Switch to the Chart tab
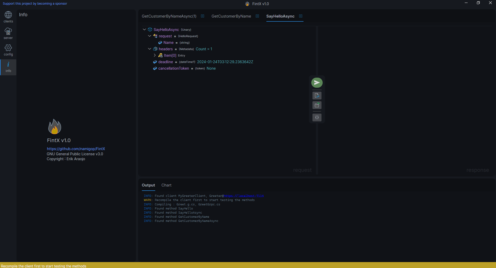Screen dimensions: 496x268 [x=166, y=185]
